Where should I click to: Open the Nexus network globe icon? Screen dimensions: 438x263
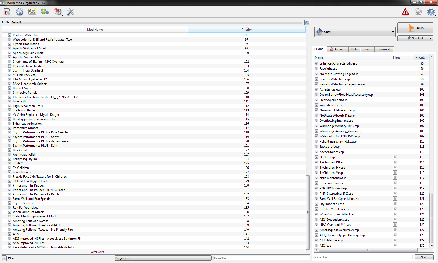click(x=20, y=12)
